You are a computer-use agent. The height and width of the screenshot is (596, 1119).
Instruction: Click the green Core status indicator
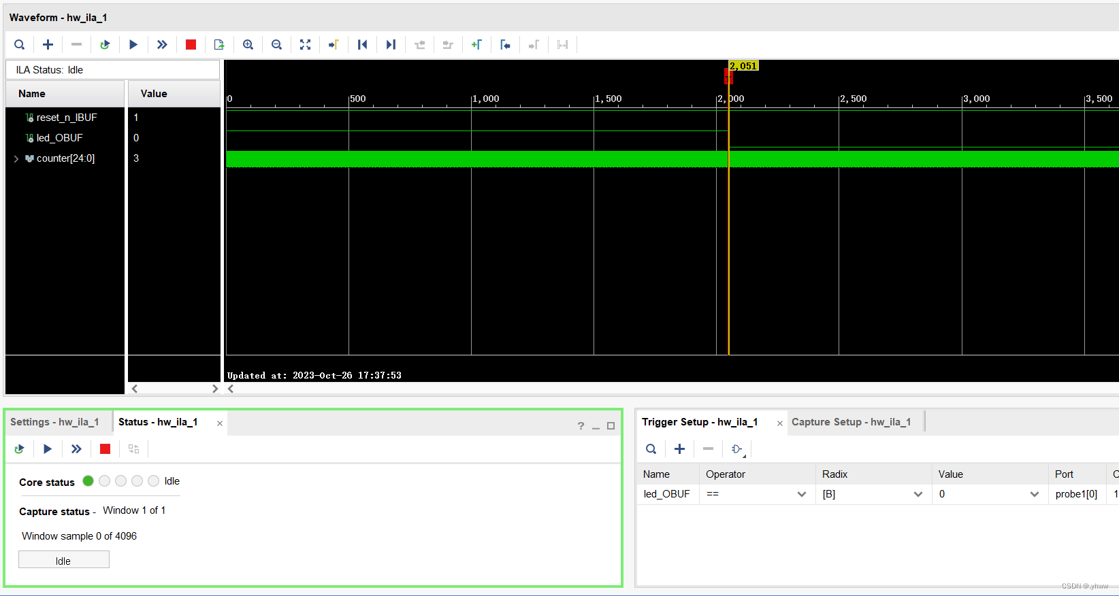pos(88,481)
